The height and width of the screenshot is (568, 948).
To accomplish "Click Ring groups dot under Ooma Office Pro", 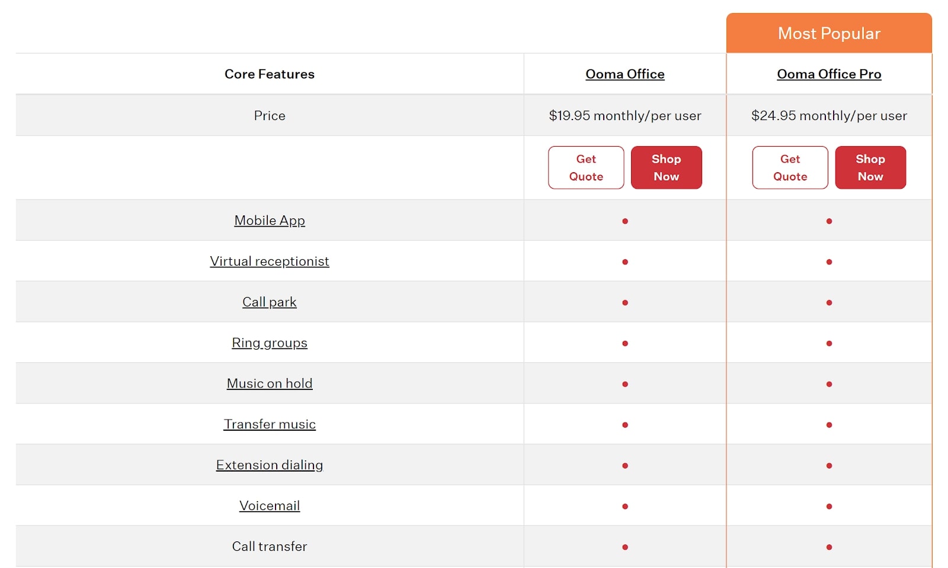I will point(829,343).
